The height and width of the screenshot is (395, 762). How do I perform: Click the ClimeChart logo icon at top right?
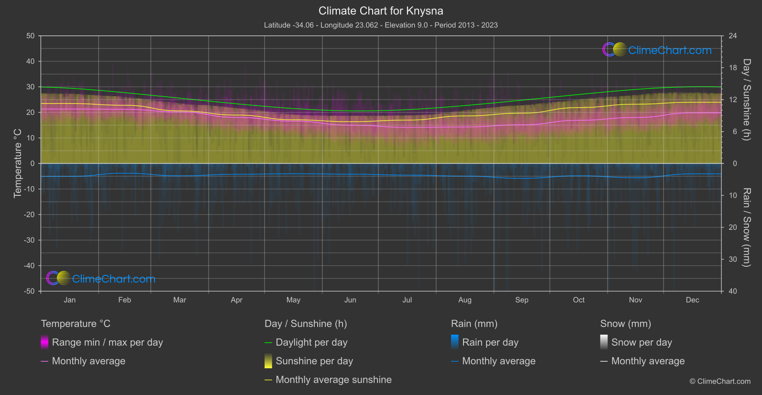click(x=614, y=50)
